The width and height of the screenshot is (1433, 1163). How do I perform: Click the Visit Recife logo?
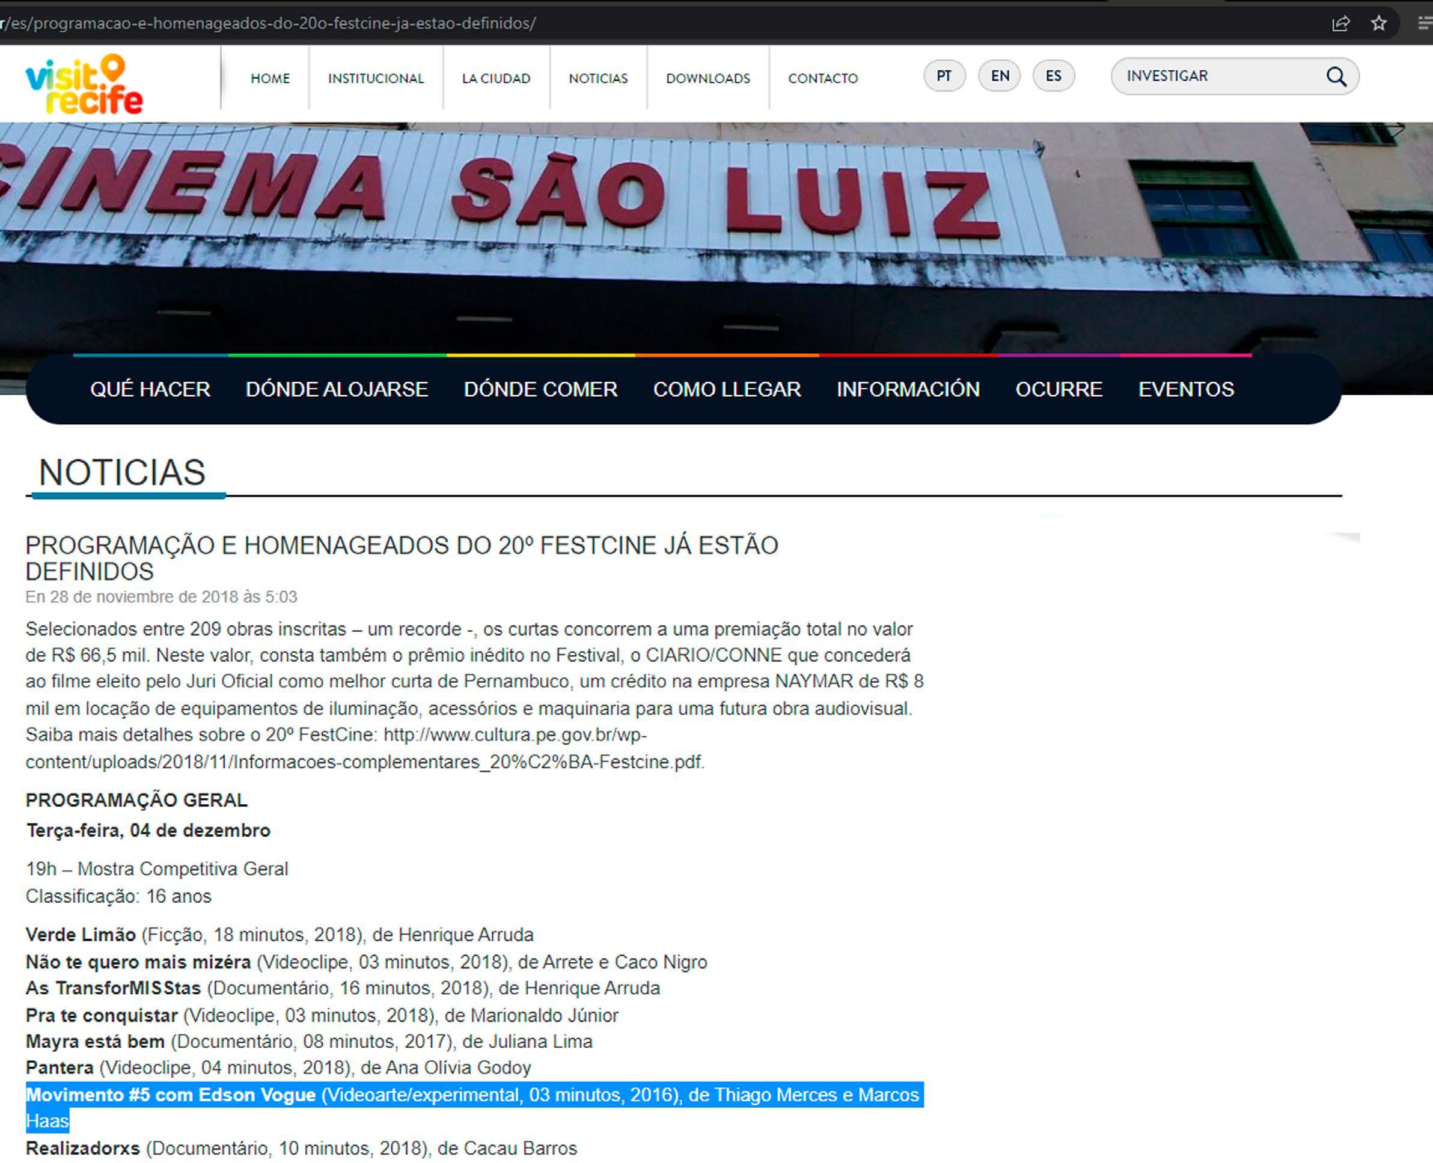click(84, 84)
